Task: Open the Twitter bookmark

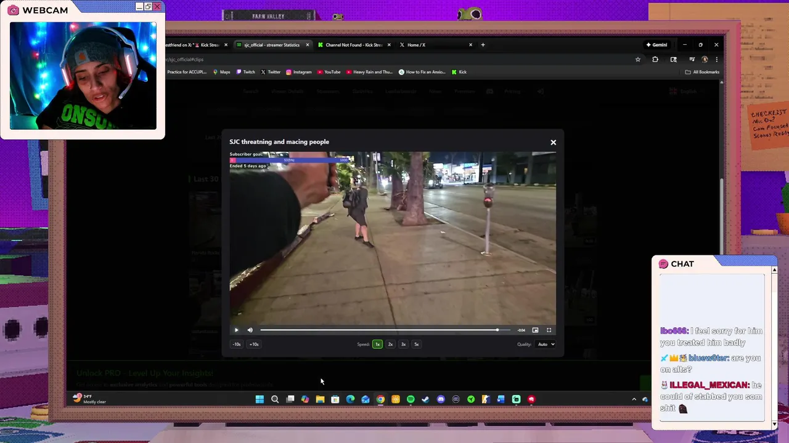Action: (x=271, y=72)
